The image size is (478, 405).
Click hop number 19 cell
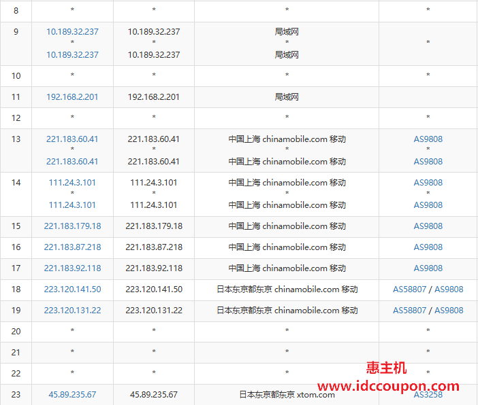pos(16,311)
